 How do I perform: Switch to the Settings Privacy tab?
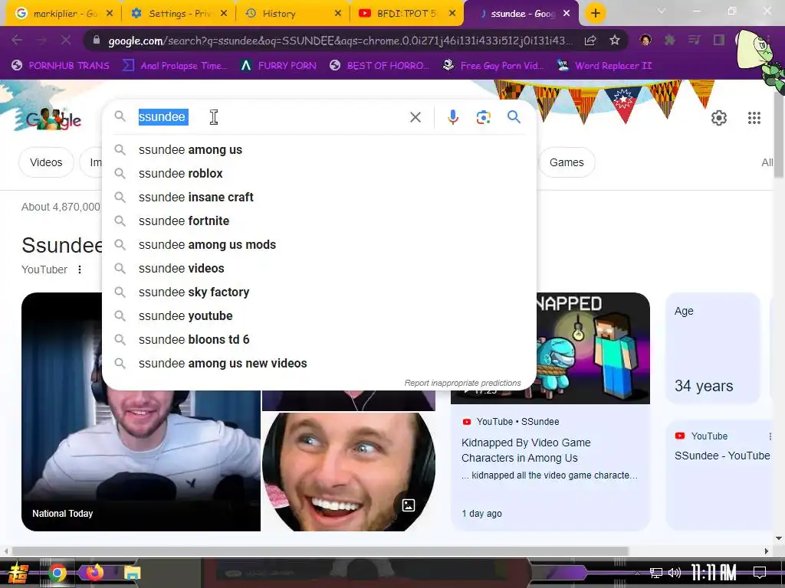pos(178,14)
